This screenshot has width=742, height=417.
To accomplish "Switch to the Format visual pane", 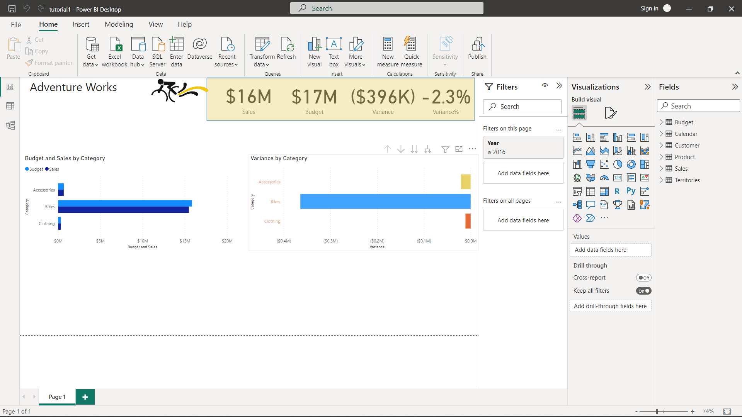I will tap(610, 113).
